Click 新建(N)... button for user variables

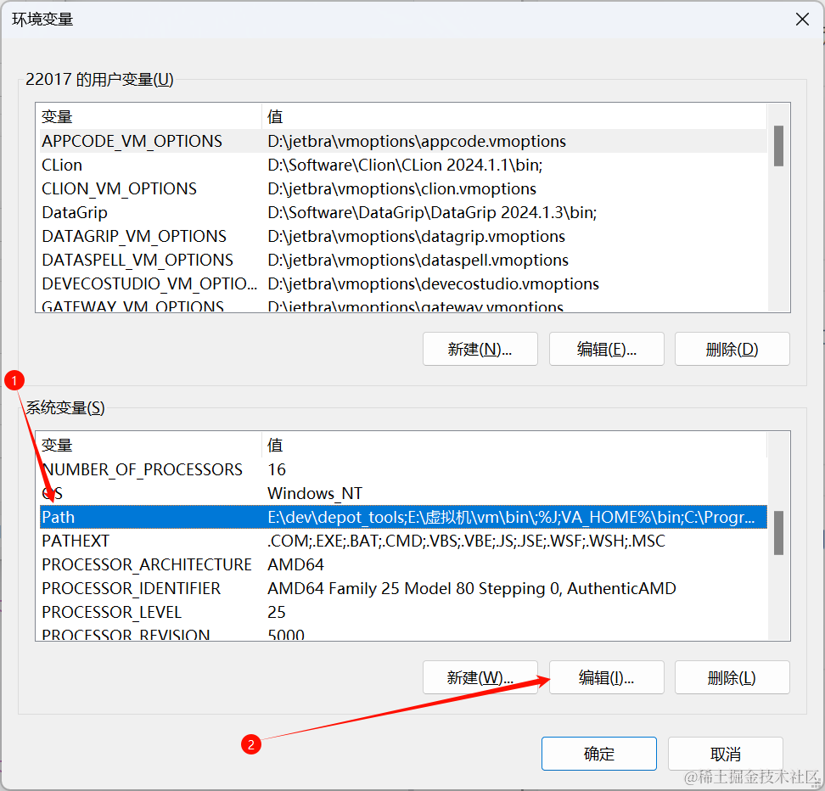tap(480, 349)
